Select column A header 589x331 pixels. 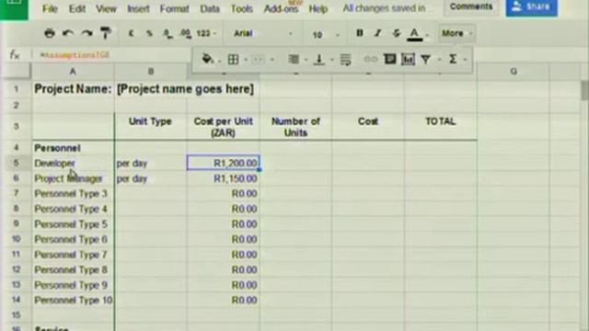[73, 72]
